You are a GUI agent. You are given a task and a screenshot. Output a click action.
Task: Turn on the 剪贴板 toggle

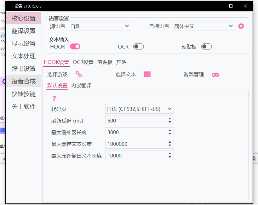[206, 47]
